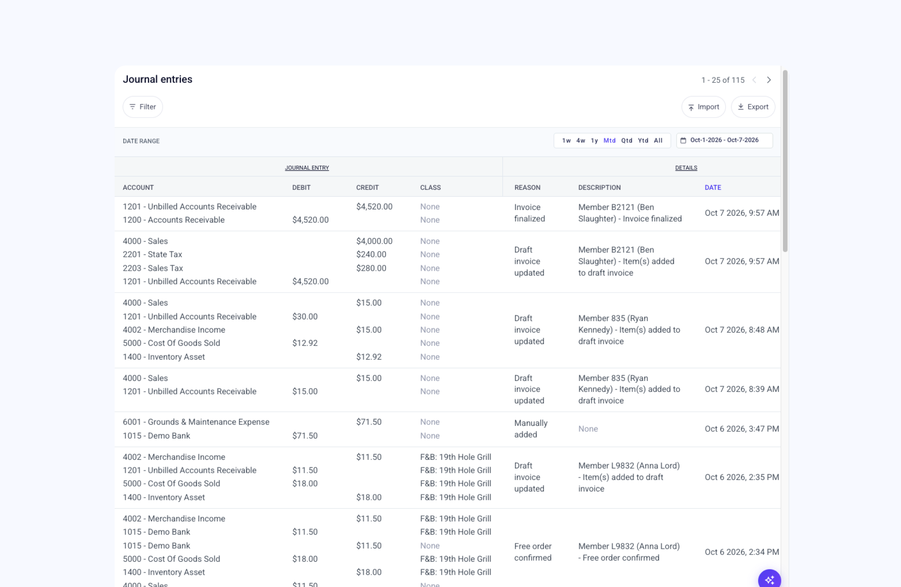Screen dimensions: 901x587
Task: Select the 1y date range
Action: point(594,141)
